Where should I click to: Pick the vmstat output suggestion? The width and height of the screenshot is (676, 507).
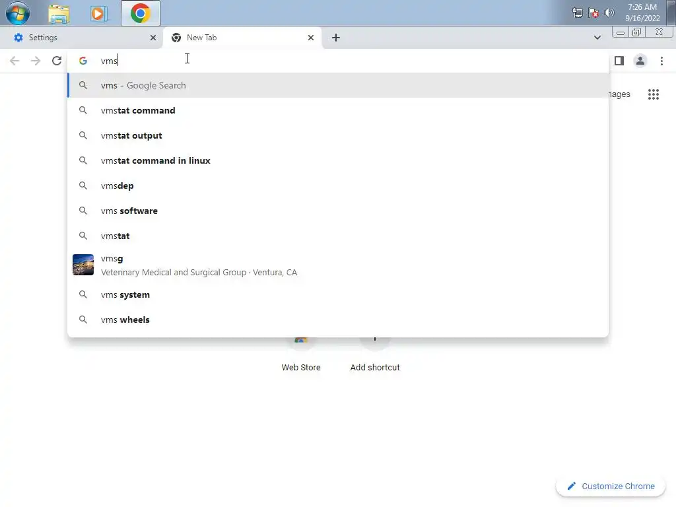(x=338, y=135)
